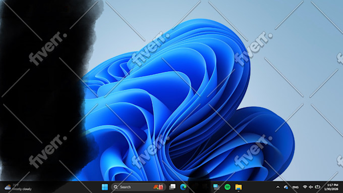Click the OneDrive cloud tray icon
This screenshot has width=343, height=193.
pos(285,187)
